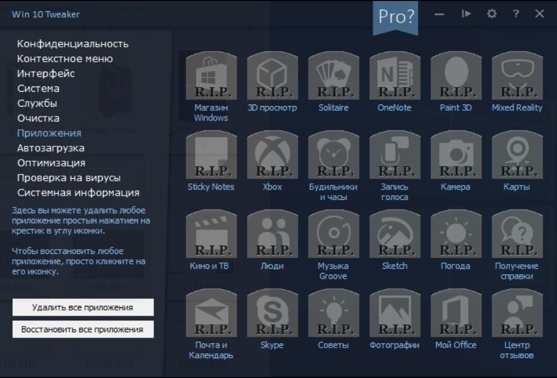Restore the Советы app icon

[x=334, y=313]
